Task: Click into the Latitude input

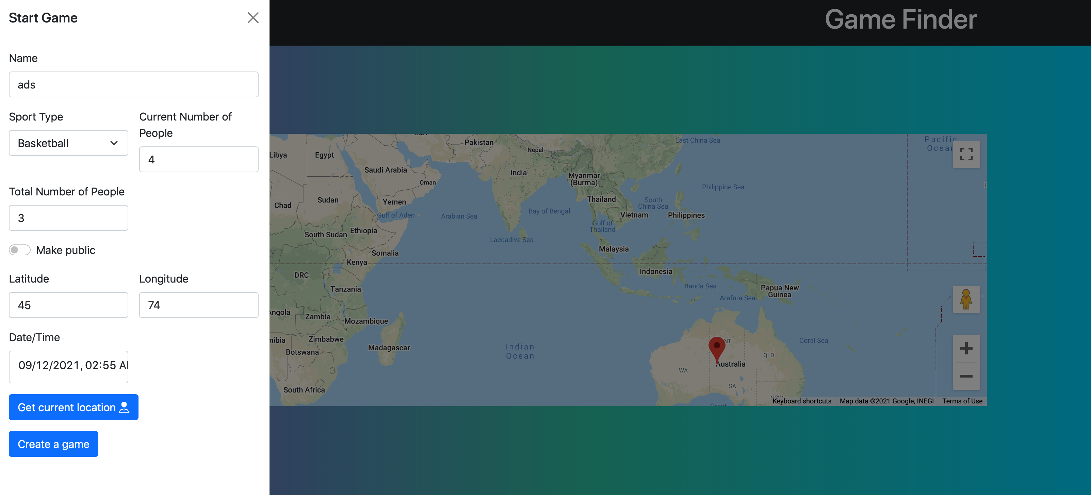Action: click(68, 305)
